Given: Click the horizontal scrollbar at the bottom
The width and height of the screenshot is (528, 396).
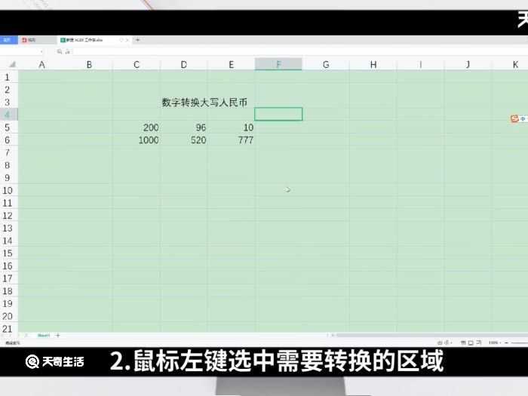Looking at the screenshot, I should point(431,336).
